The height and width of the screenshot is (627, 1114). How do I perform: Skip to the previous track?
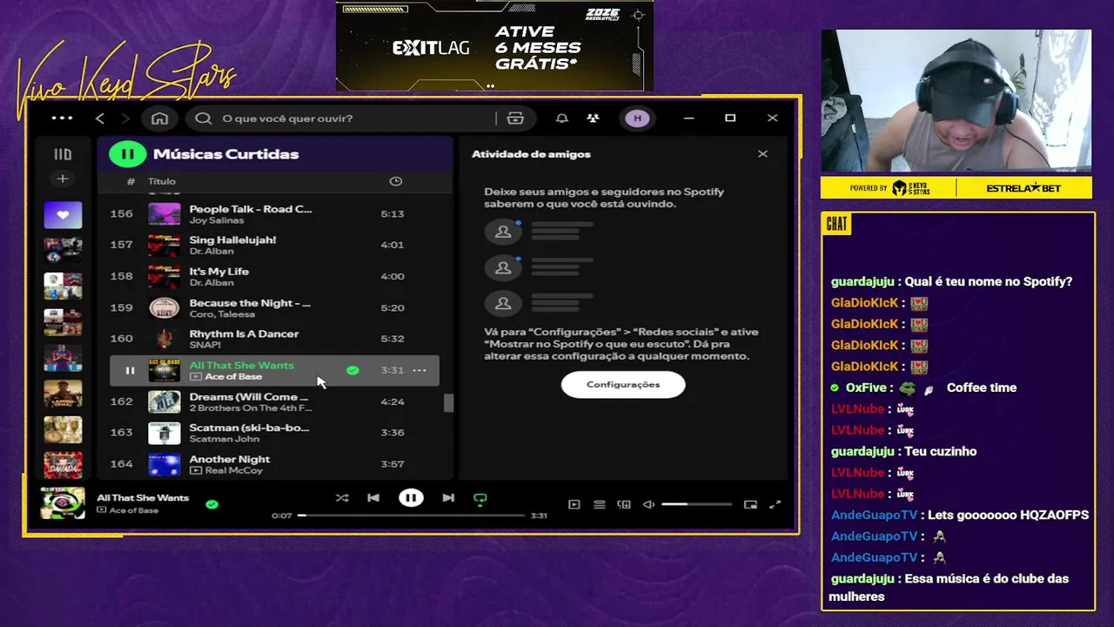(x=373, y=498)
